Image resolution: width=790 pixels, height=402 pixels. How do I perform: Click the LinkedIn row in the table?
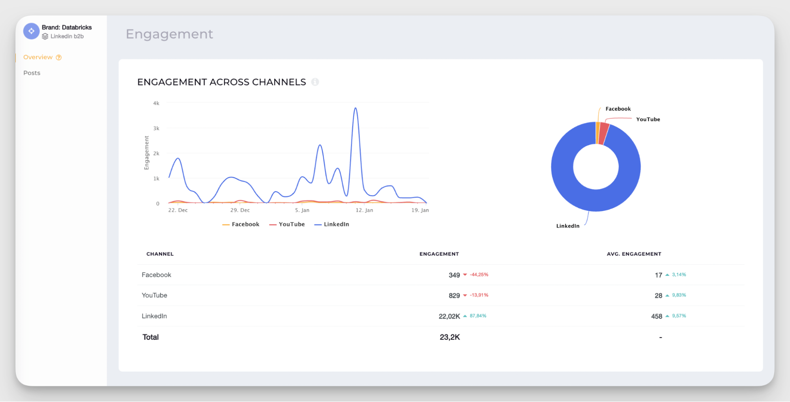pyautogui.click(x=154, y=316)
